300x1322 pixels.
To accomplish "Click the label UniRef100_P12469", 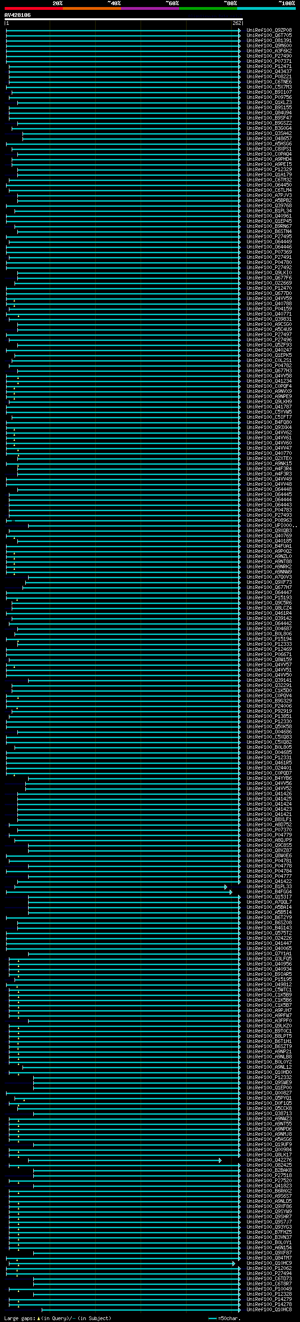I will [269, 649].
